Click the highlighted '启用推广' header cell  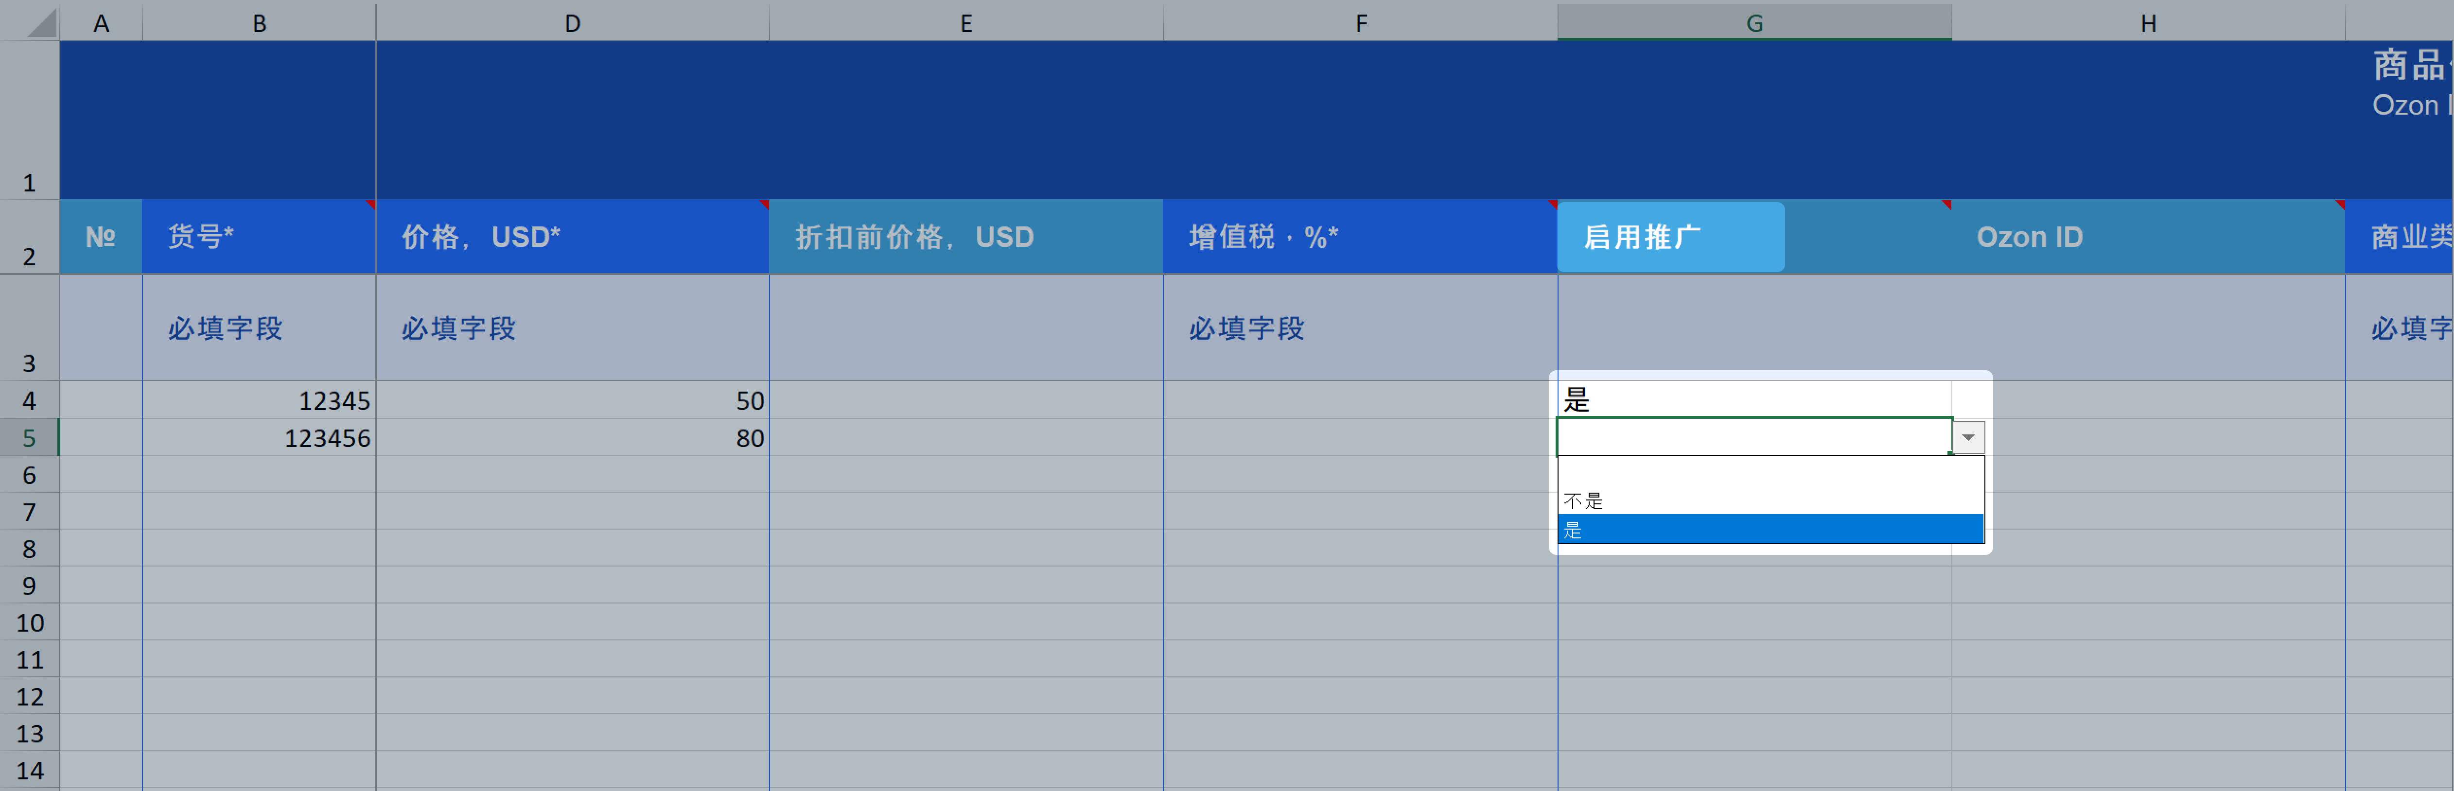point(1671,237)
